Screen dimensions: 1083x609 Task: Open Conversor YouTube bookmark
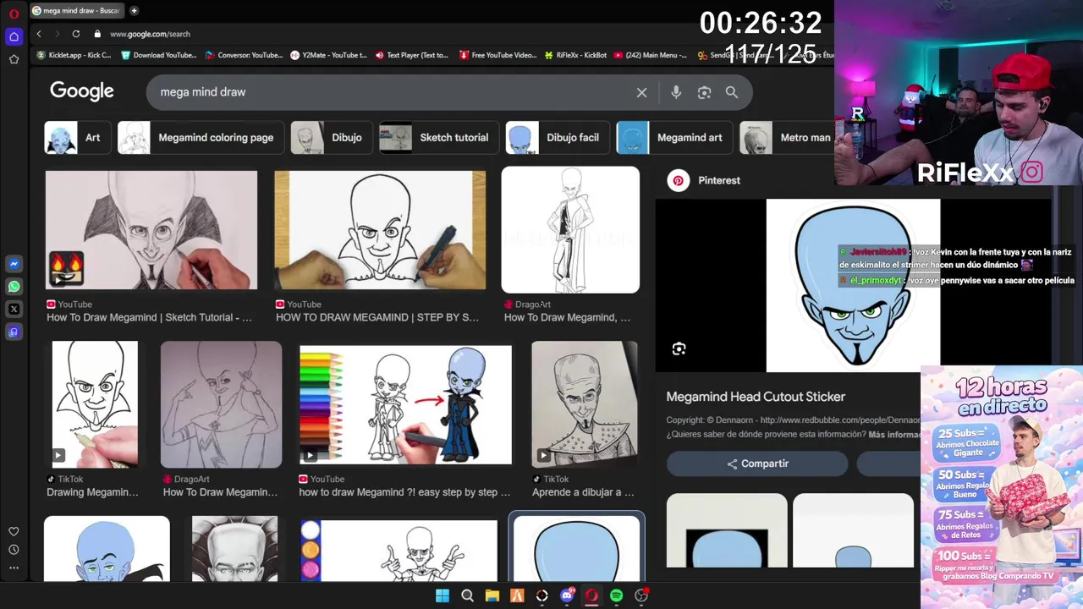coord(244,55)
